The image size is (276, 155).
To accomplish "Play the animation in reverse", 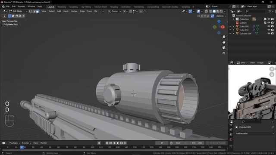I will [114, 143].
